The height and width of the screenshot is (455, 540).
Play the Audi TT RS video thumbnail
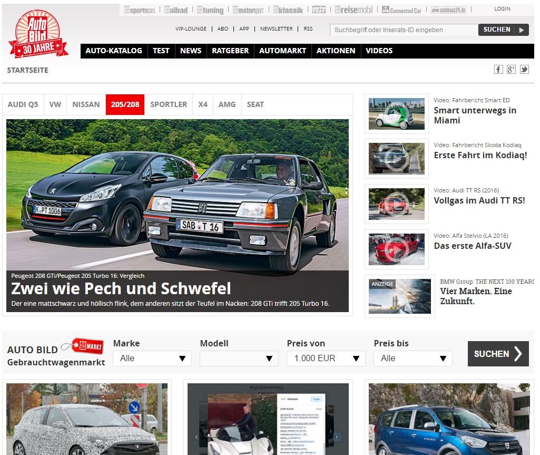[x=396, y=204]
